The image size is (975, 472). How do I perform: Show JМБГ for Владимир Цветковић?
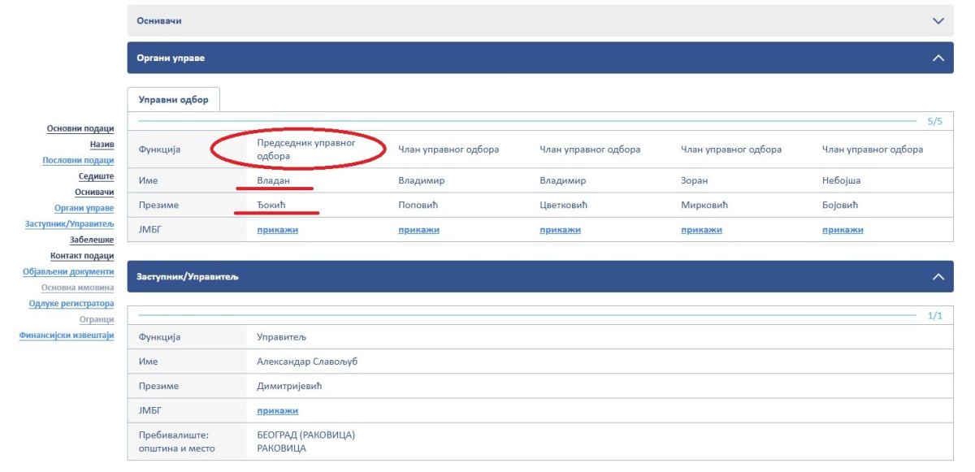560,230
